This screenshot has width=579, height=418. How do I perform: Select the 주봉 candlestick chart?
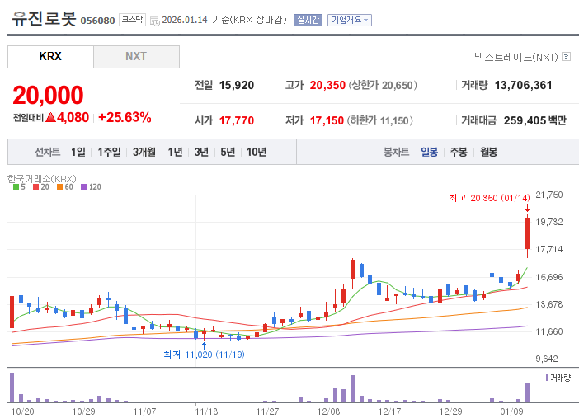point(459,152)
